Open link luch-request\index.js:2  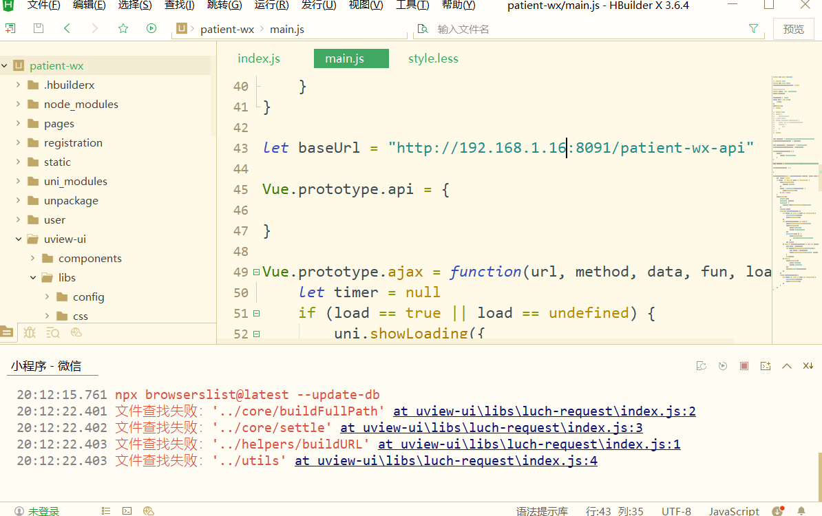point(545,411)
